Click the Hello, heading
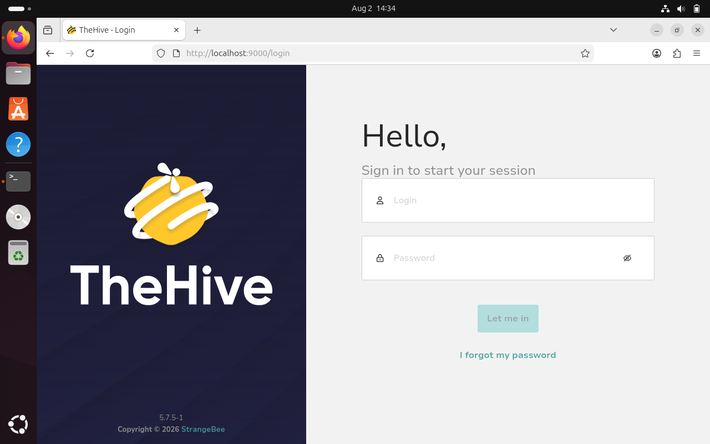The image size is (710, 444). (x=404, y=136)
